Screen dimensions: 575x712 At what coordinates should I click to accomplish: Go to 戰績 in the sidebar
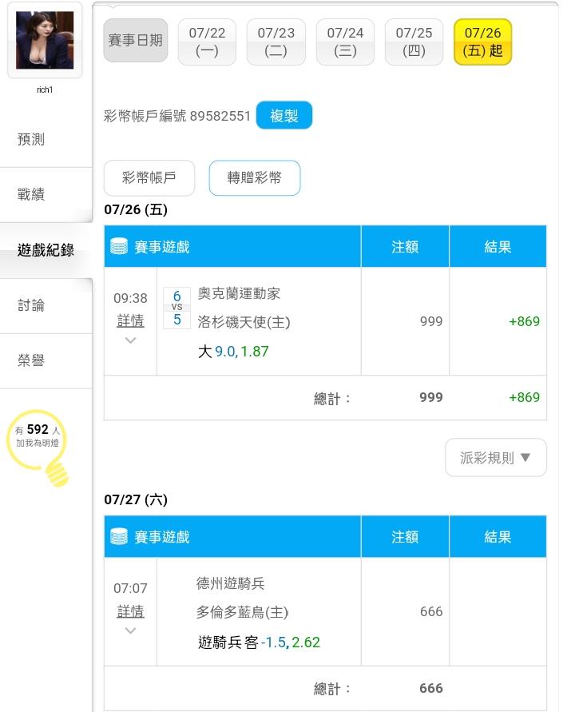point(31,194)
